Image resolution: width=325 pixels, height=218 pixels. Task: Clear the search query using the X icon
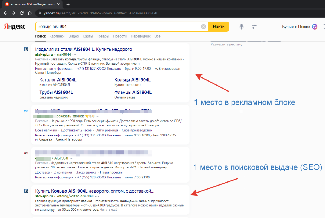(203, 27)
